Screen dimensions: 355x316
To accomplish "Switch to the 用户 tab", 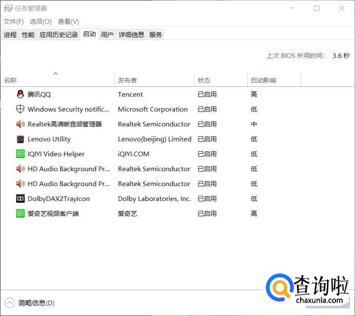I will tap(107, 35).
